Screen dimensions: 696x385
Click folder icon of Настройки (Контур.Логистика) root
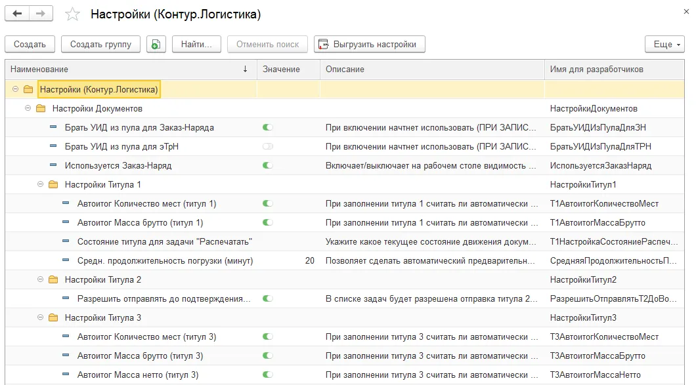(x=28, y=90)
